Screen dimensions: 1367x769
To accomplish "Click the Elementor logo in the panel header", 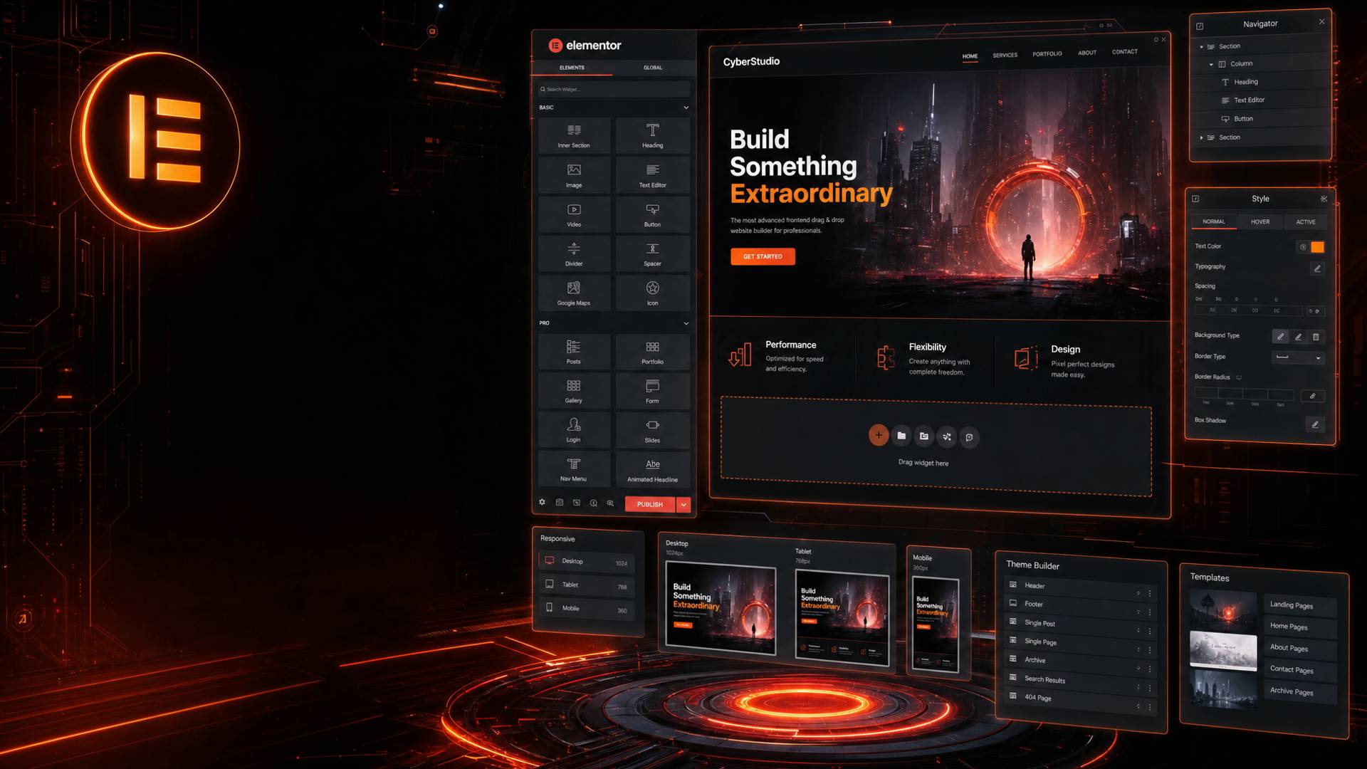I will pyautogui.click(x=585, y=46).
